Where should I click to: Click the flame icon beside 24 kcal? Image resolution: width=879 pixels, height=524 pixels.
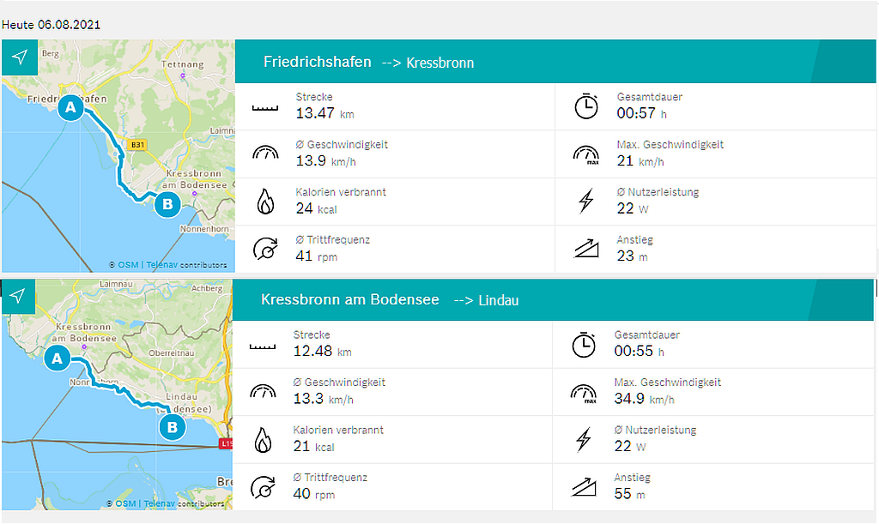click(x=266, y=202)
